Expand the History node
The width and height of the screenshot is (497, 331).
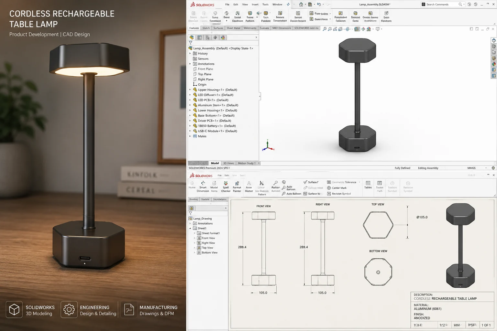(x=190, y=53)
